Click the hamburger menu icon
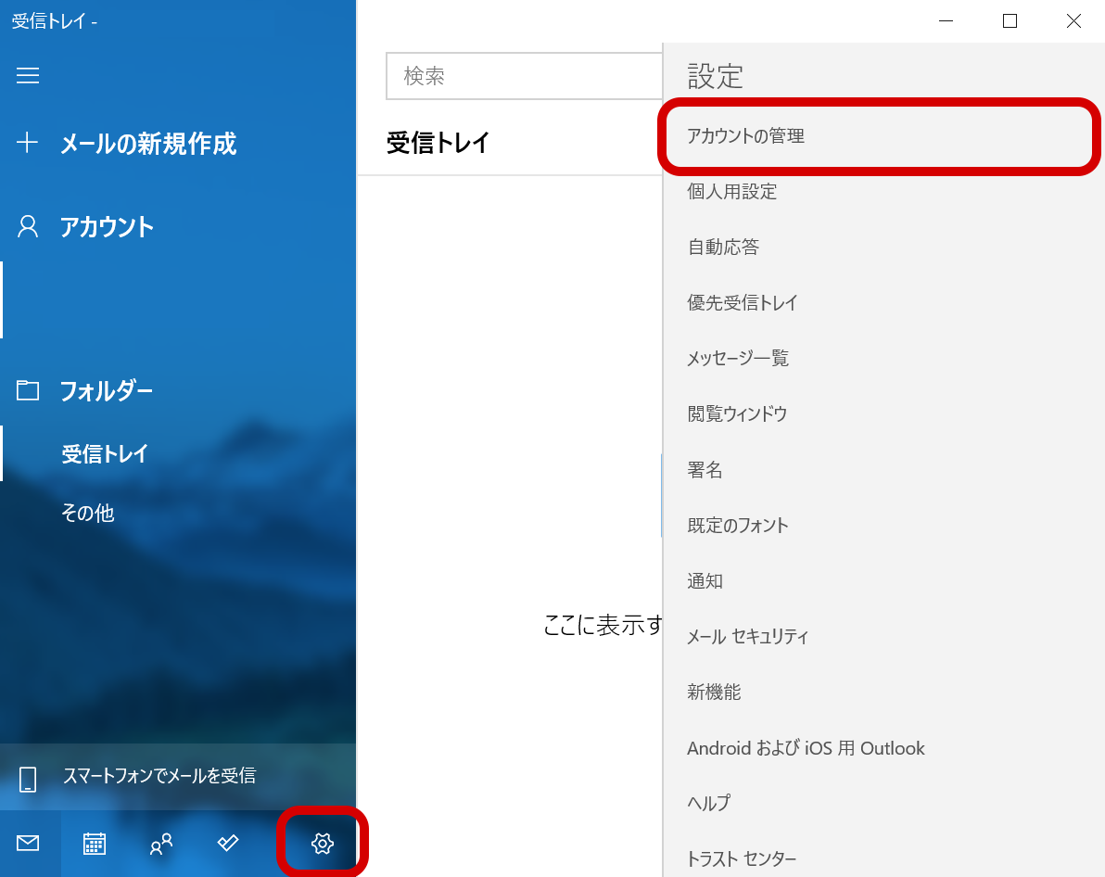This screenshot has height=877, width=1105. (28, 76)
